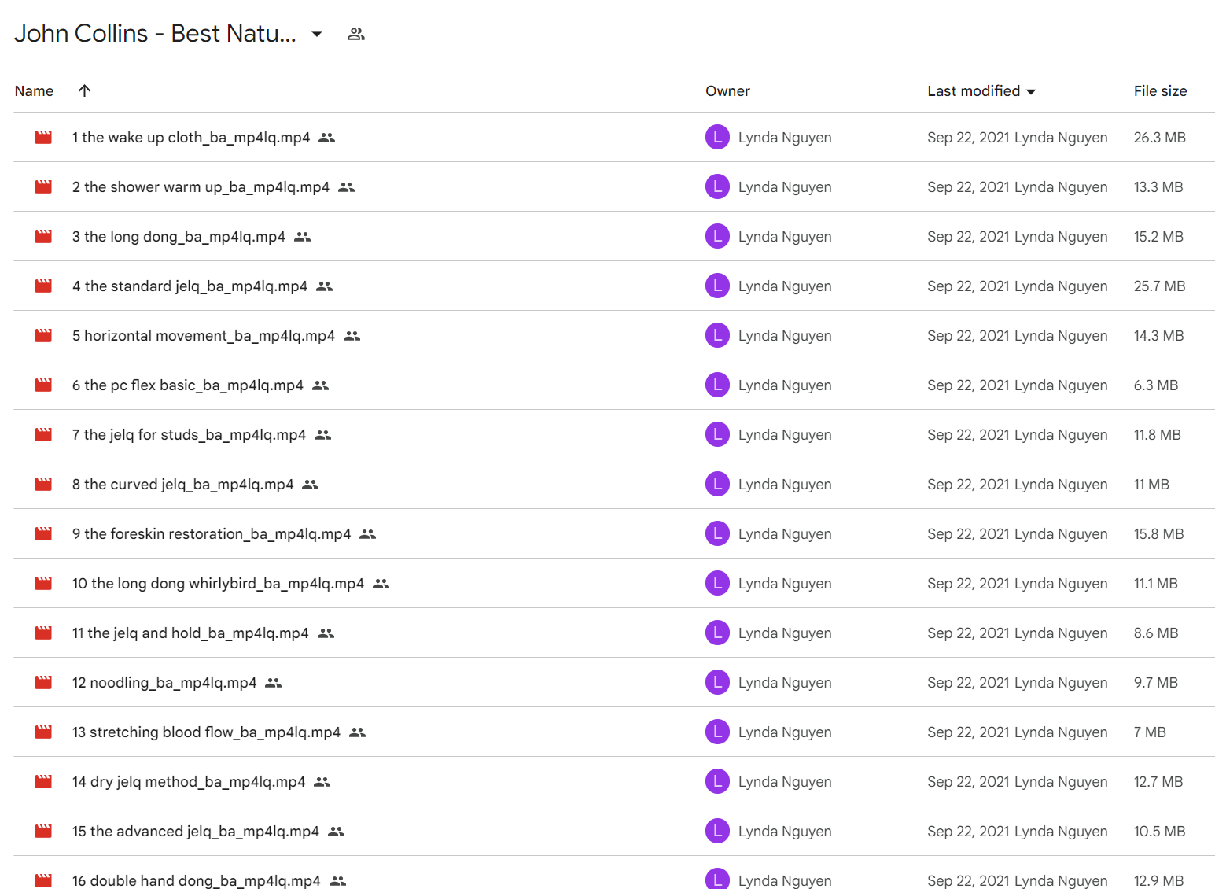Screen dimensions: 1215x889
Task: Open the folder title dropdown arrow
Action: (x=317, y=34)
